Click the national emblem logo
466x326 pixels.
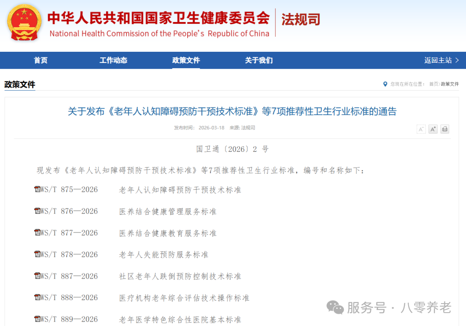coord(24,23)
